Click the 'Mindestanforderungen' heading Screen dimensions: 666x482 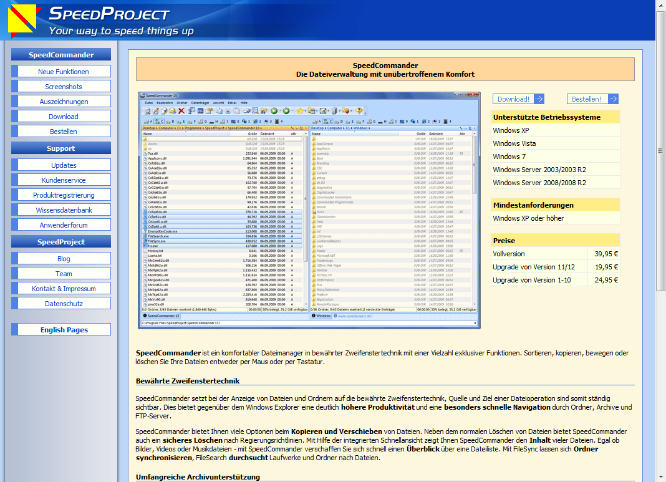point(533,205)
